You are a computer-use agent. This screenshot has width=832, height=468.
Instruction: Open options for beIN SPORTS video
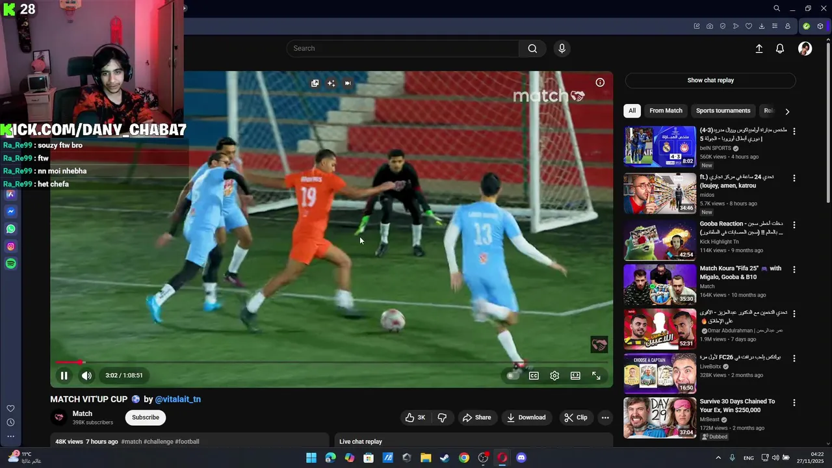(794, 131)
